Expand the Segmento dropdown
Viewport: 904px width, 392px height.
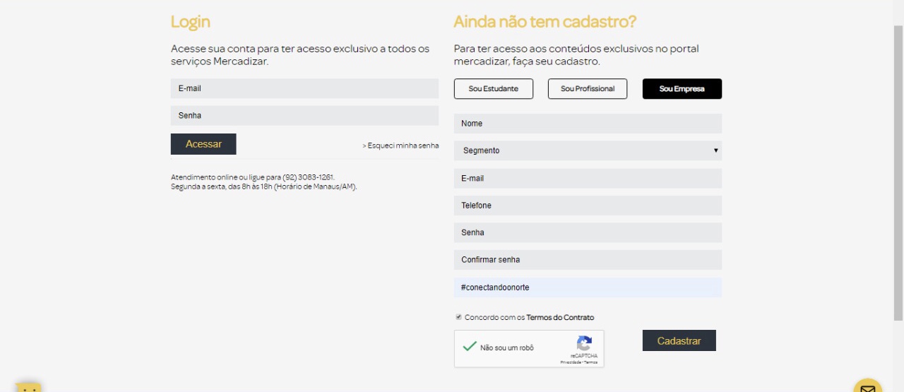click(x=588, y=150)
